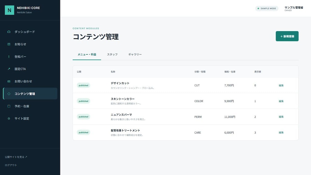
Task: Open サイト設定 in the sidebar
Action: (x=30, y=119)
